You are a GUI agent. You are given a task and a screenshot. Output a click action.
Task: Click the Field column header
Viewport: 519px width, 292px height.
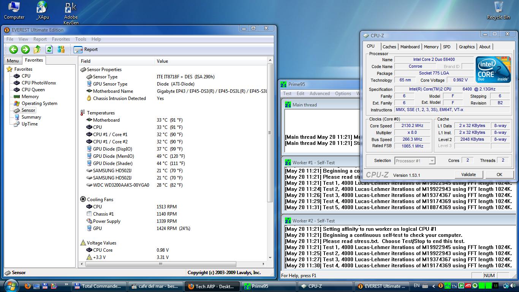point(117,61)
